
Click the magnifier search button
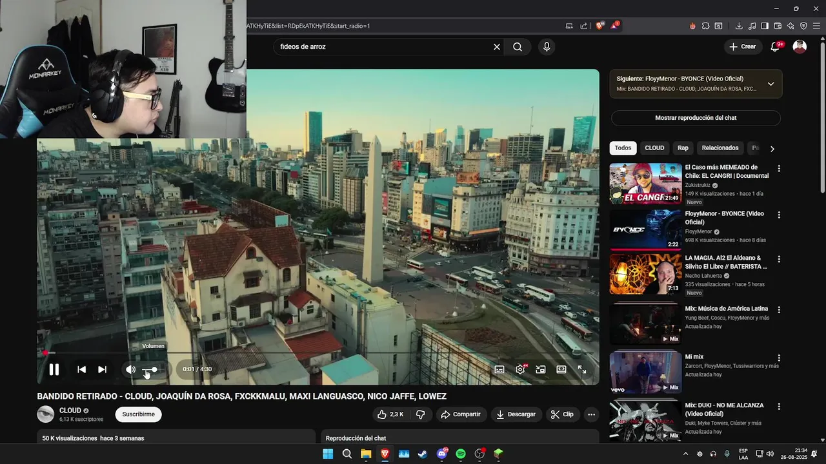tap(518, 46)
